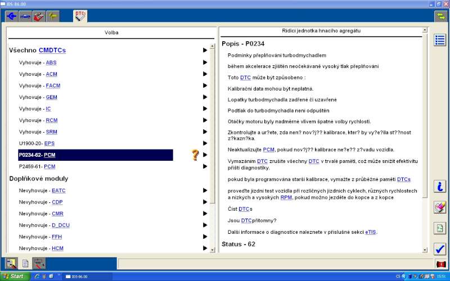Click the eTIS link in description
The width and height of the screenshot is (450, 281).
click(371, 232)
